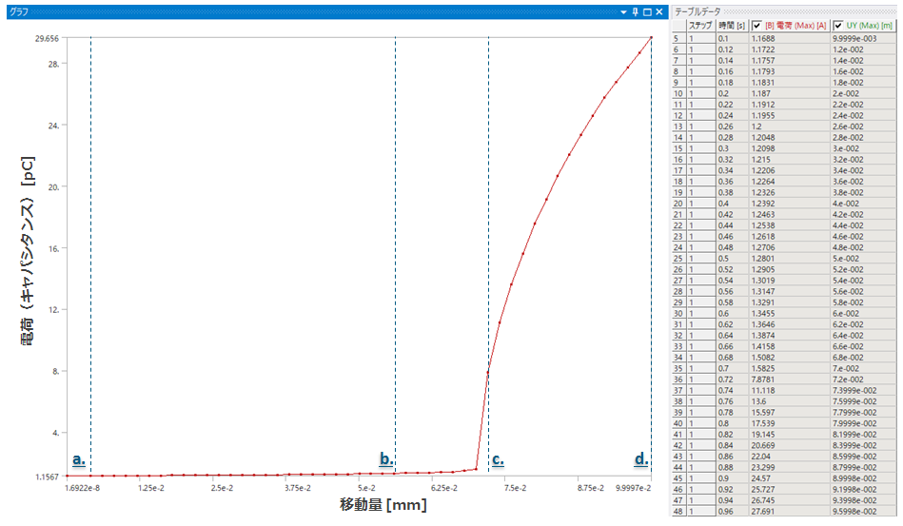Select the charge cell 11.118
This screenshot has height=526, width=903.
790,391
